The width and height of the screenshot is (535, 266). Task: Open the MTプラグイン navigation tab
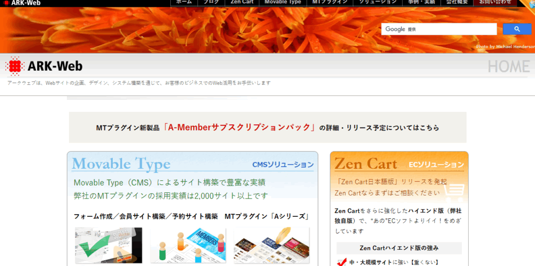pyautogui.click(x=330, y=3)
